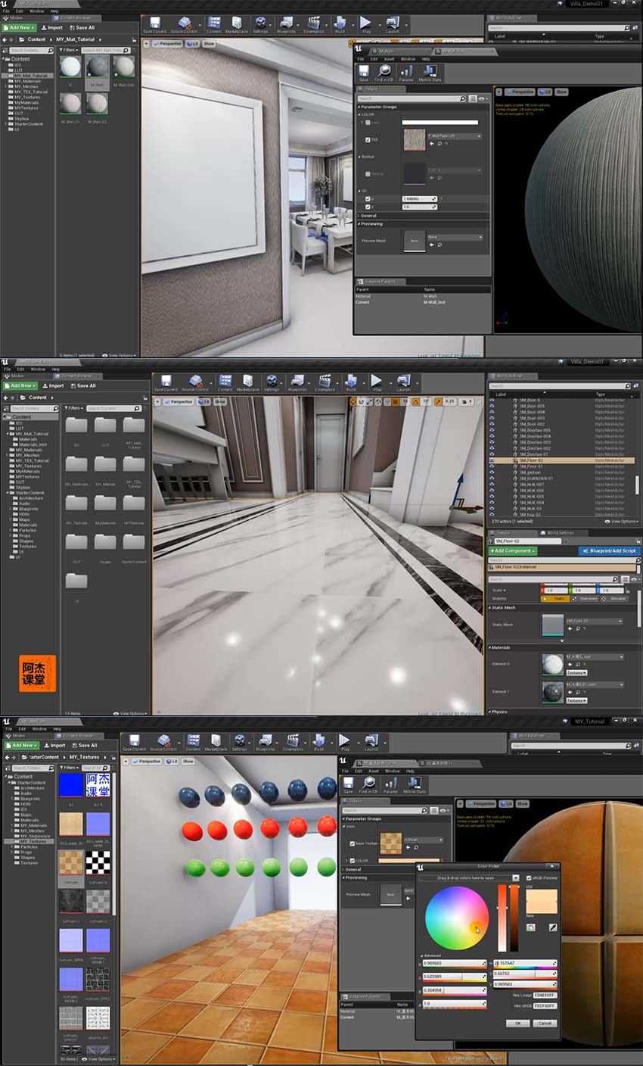Open Blueprints in the marble-floor editor toolbar
The image size is (643, 1066).
coord(298,383)
